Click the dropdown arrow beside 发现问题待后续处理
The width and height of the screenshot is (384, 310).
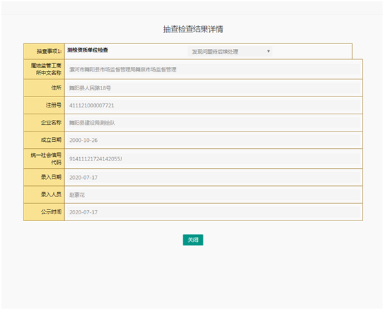pyautogui.click(x=268, y=52)
